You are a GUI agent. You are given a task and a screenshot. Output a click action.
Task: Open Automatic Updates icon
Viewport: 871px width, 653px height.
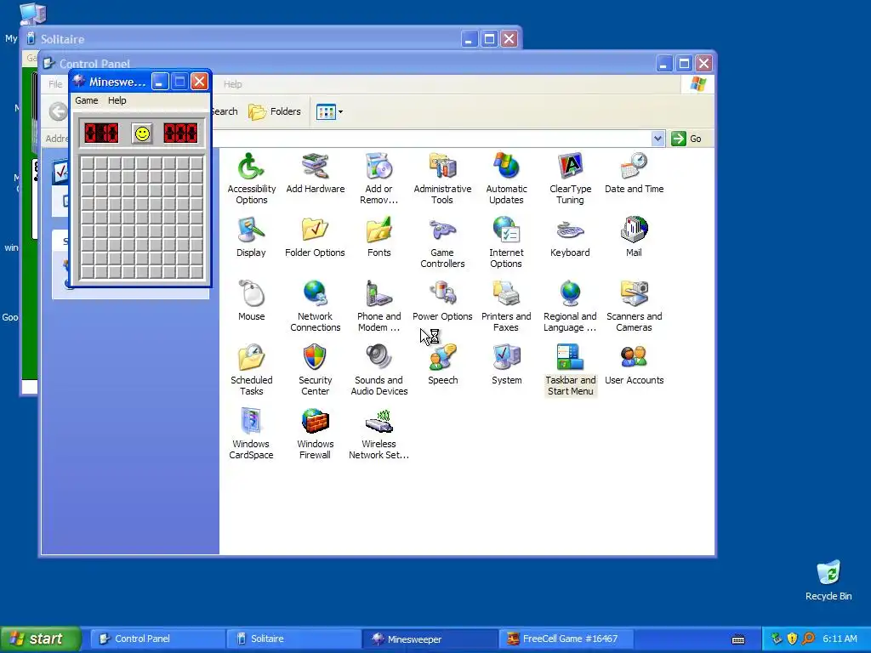[x=506, y=167]
